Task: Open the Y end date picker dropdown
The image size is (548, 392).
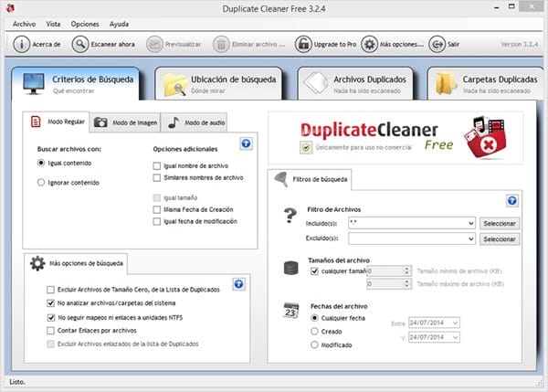Action: click(456, 337)
